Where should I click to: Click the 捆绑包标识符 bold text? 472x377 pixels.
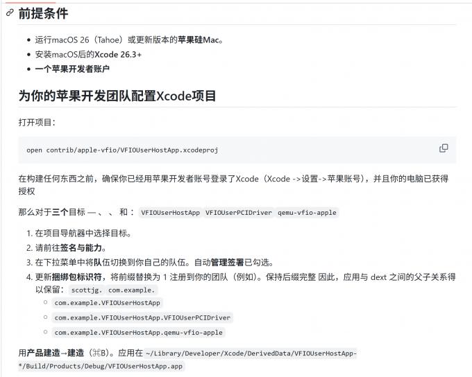[77, 277]
